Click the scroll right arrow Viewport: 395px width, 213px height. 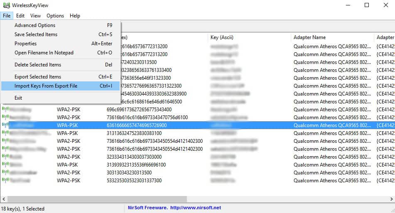click(392, 199)
